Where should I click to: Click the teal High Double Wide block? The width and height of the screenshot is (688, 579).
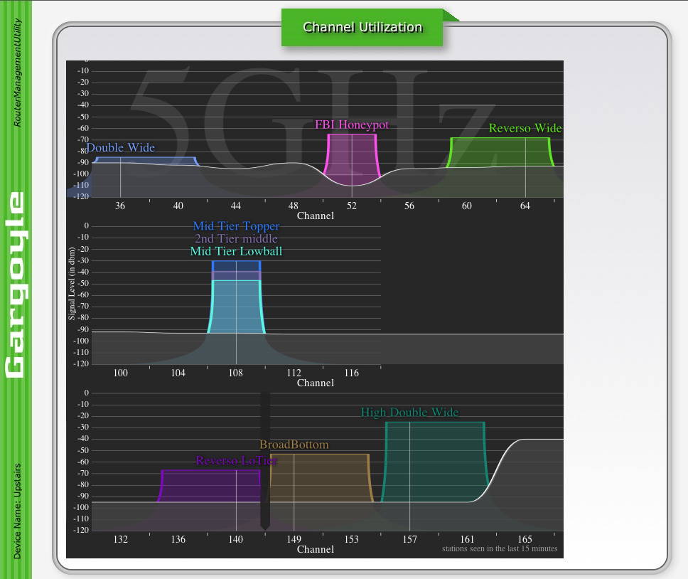[435, 462]
